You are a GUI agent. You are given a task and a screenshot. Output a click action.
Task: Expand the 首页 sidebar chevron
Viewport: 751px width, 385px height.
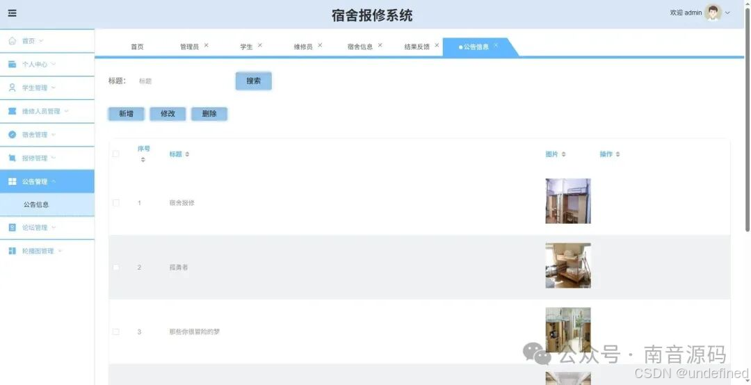click(x=41, y=41)
